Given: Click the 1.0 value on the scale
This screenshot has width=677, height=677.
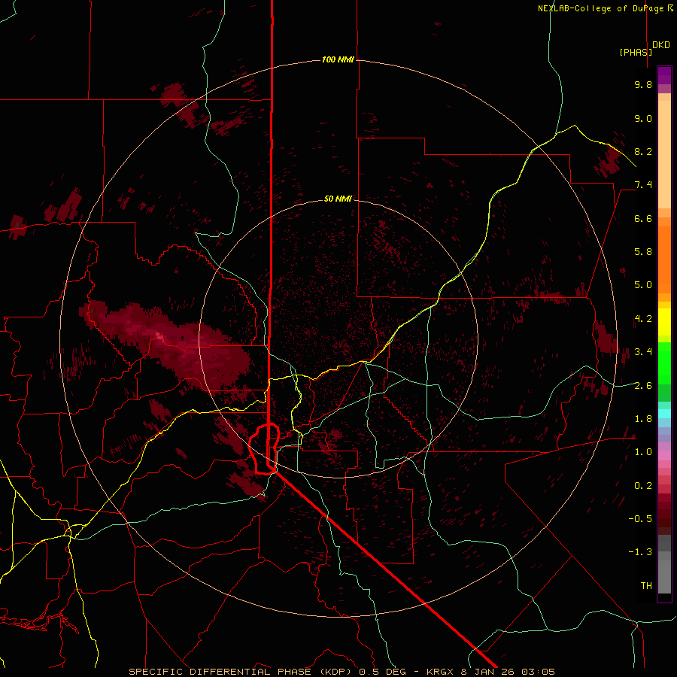Looking at the screenshot, I should (x=643, y=452).
